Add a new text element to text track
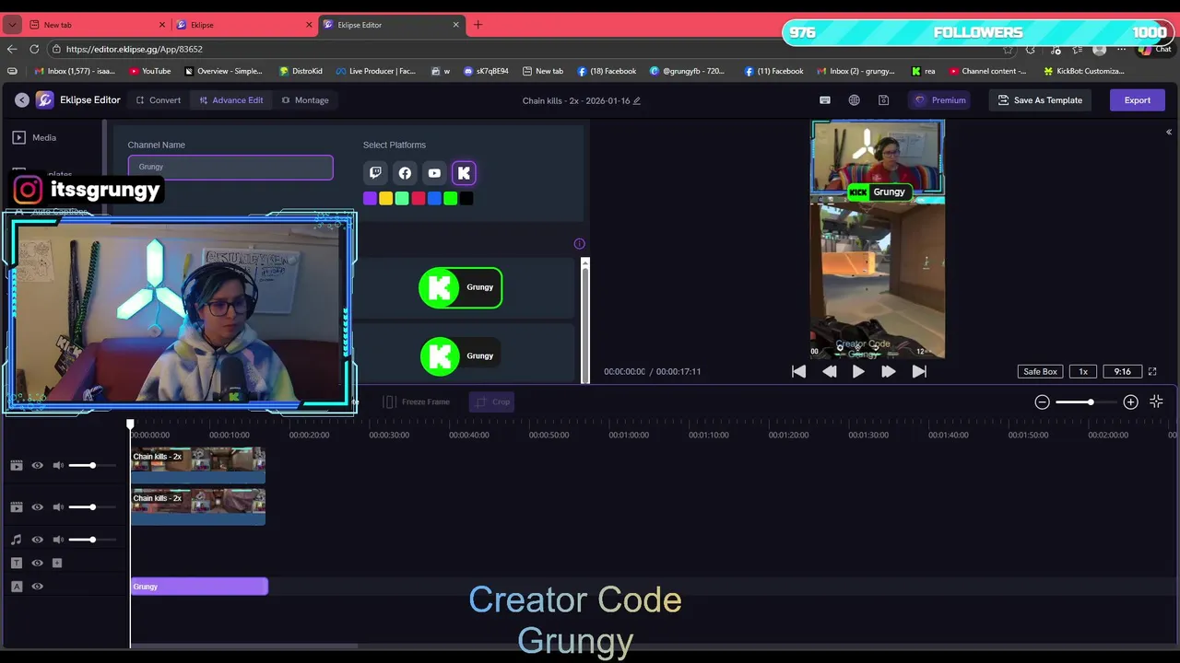This screenshot has width=1180, height=663. click(57, 563)
